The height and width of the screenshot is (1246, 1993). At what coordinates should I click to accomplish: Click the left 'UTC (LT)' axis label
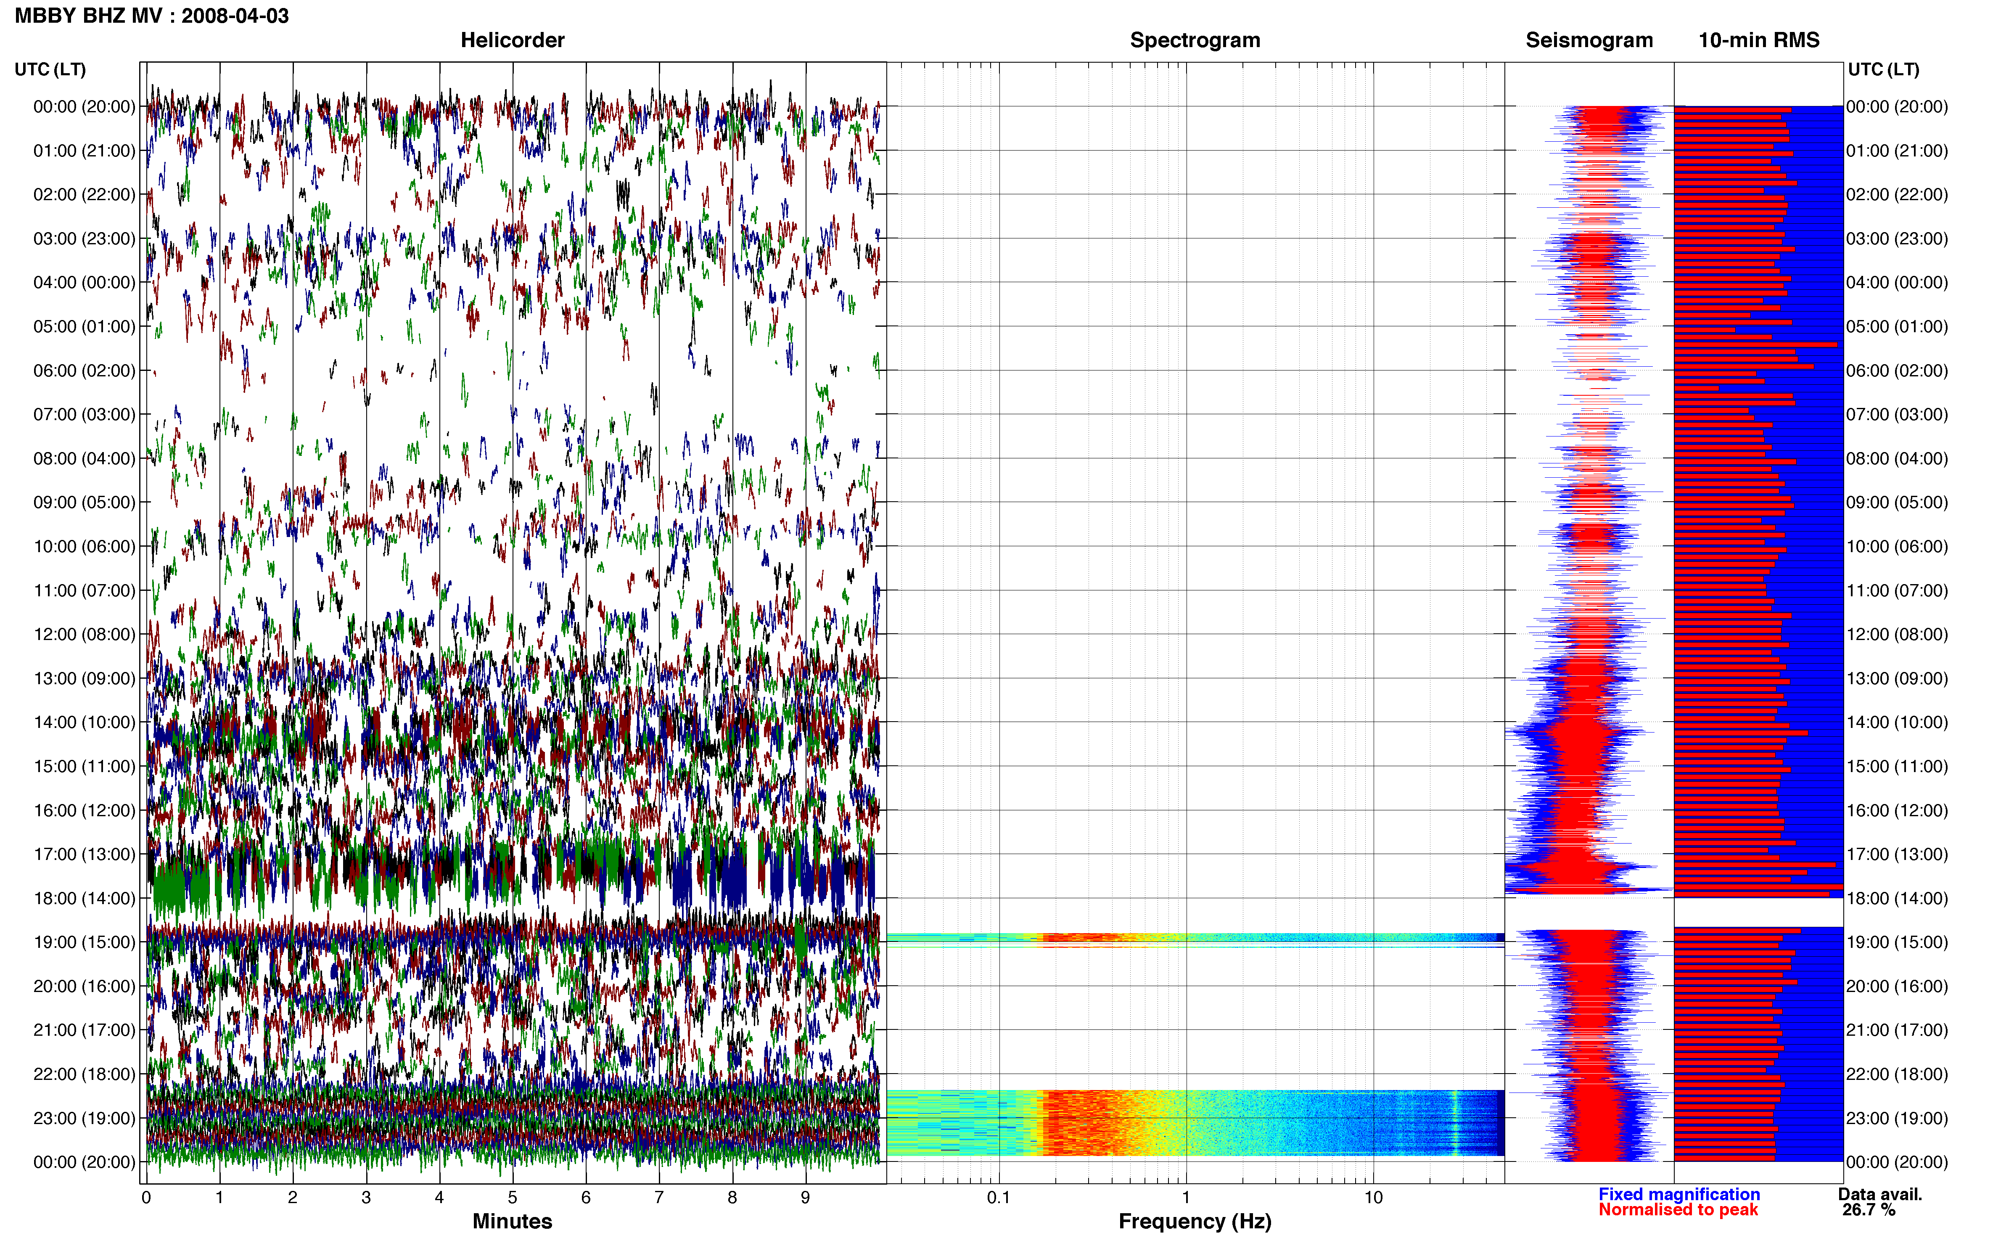[x=50, y=70]
